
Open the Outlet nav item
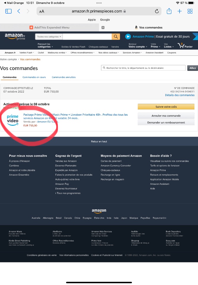[41, 53]
